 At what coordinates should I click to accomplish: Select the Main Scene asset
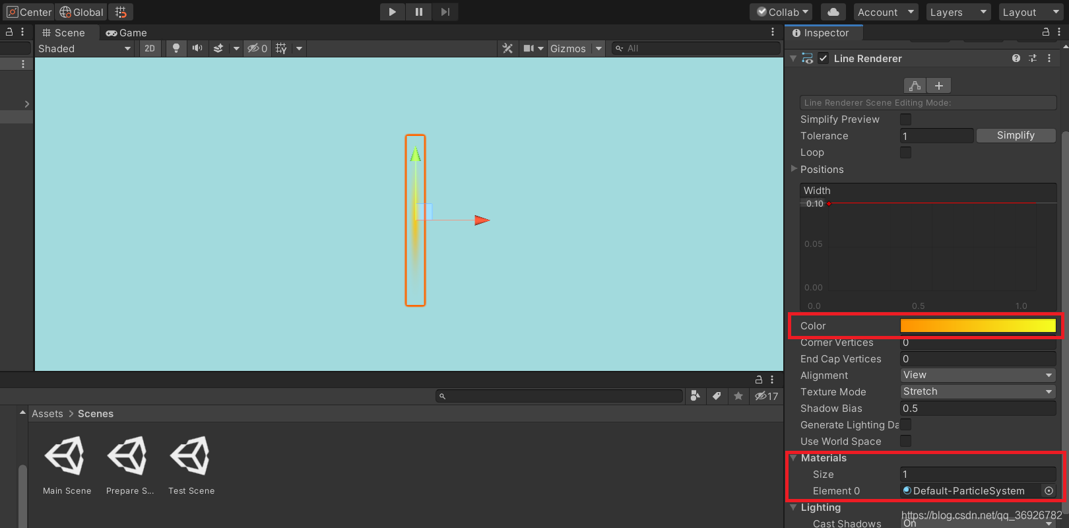point(67,465)
